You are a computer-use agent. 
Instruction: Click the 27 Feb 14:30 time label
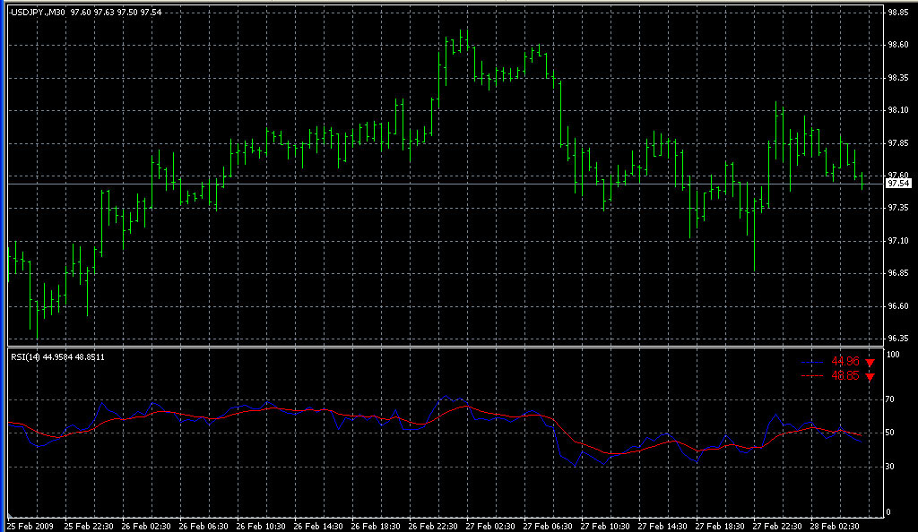663,526
